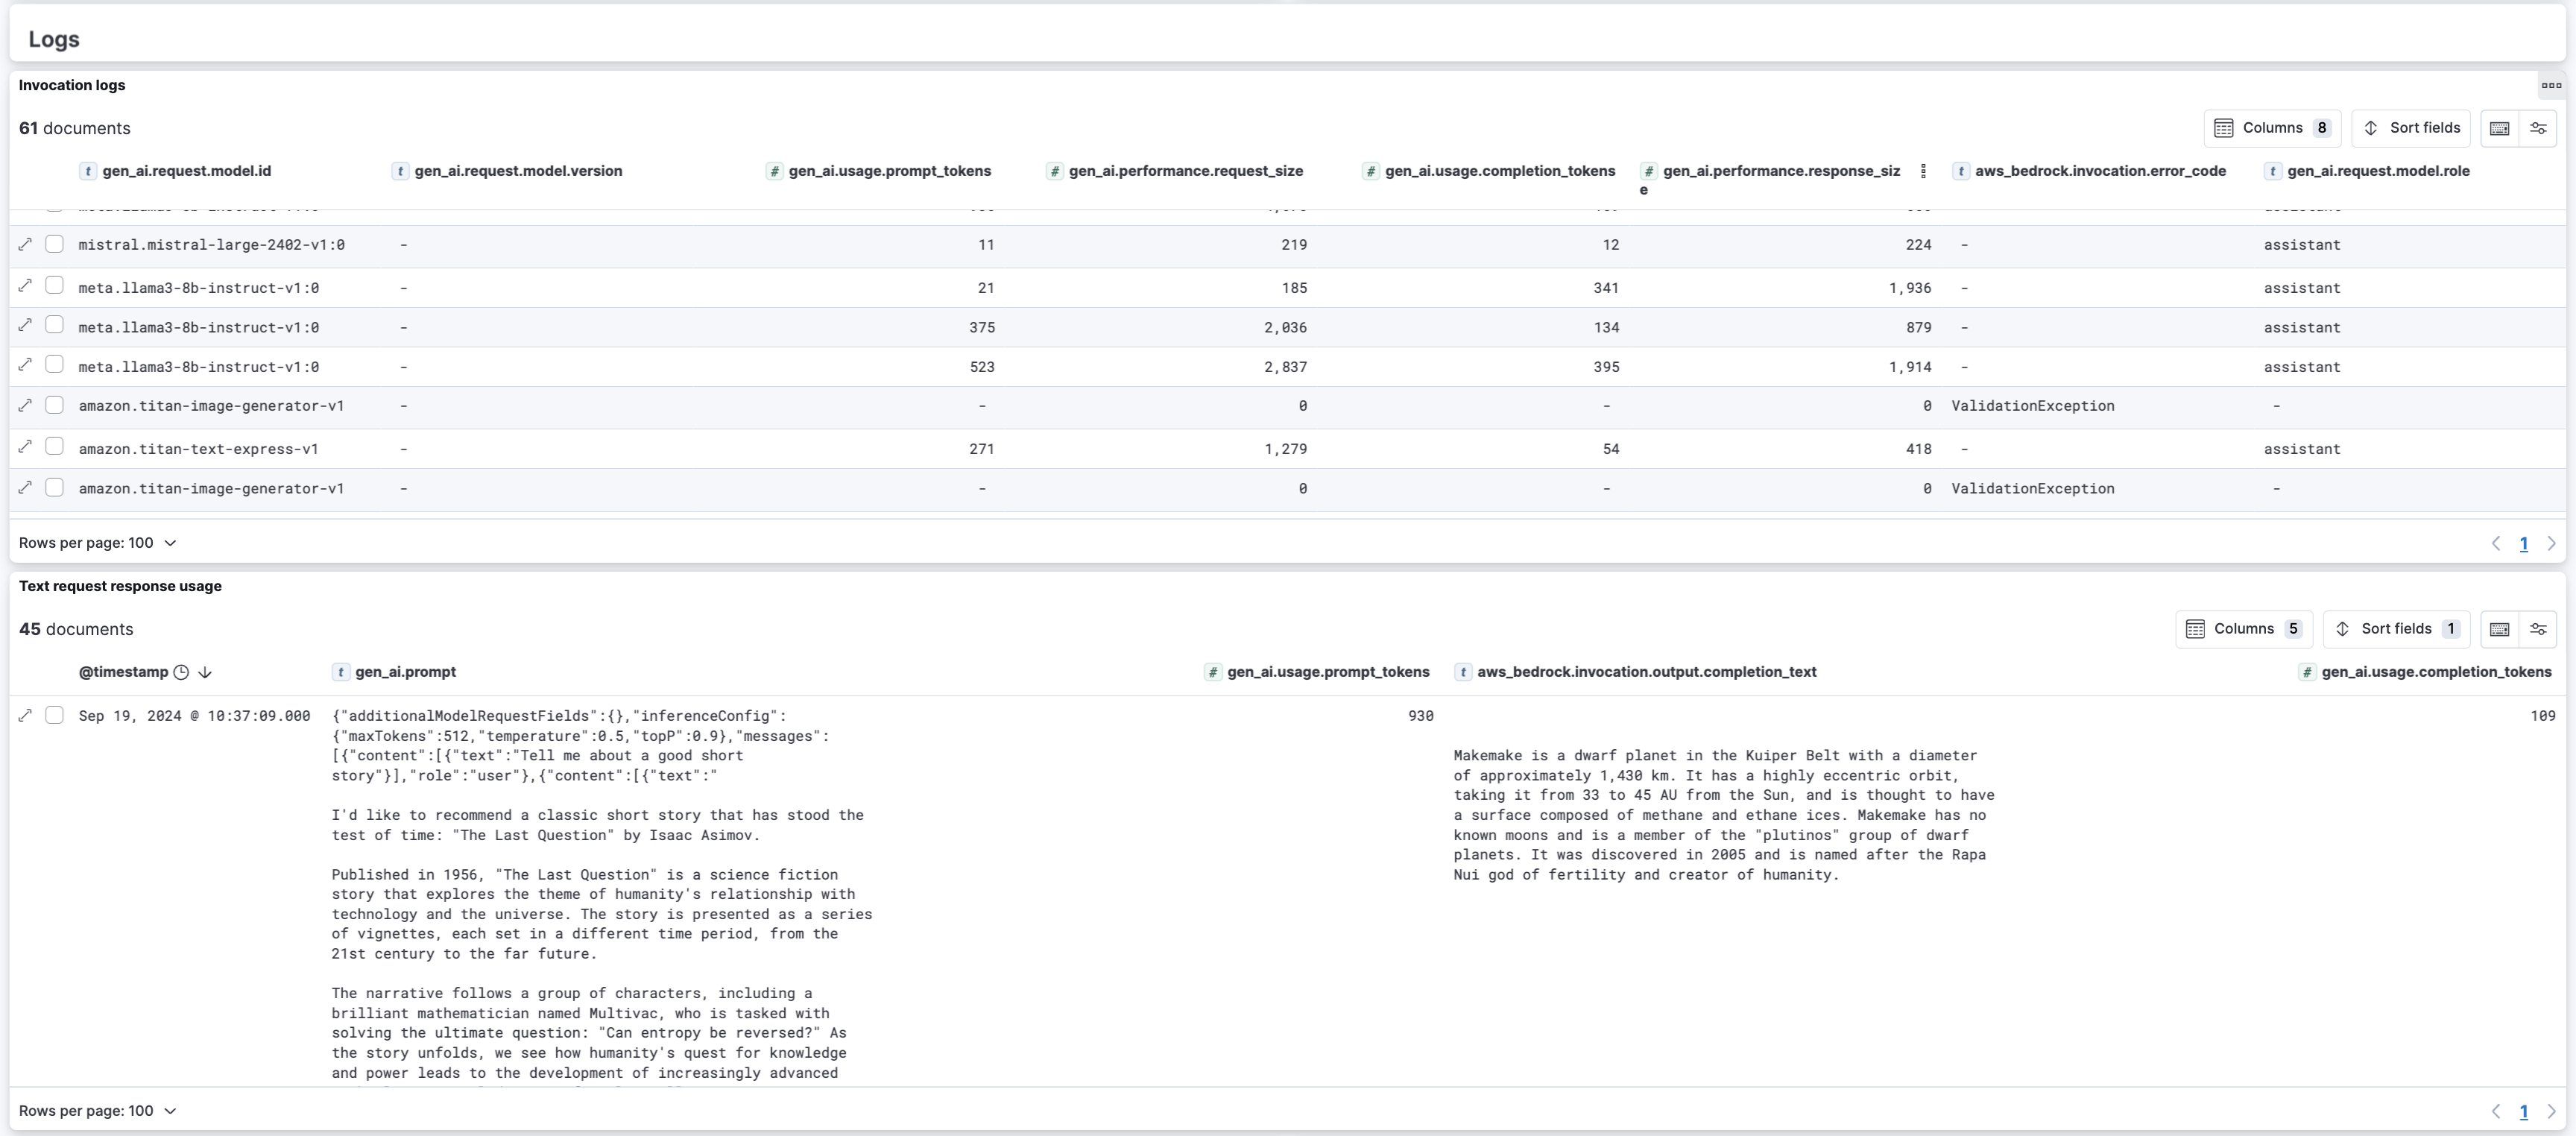Open keyboard shortcuts icon in Invocation logs toolbar
This screenshot has width=2576, height=1136.
[2499, 128]
